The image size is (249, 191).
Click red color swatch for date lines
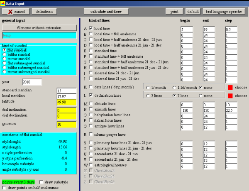[230, 87]
